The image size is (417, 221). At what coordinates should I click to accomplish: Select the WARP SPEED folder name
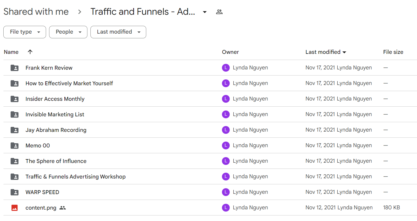[42, 192]
